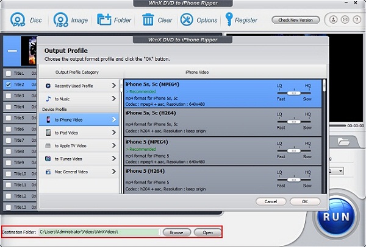Load an ISO image with the Image icon
The height and width of the screenshot is (247, 366).
[61, 20]
